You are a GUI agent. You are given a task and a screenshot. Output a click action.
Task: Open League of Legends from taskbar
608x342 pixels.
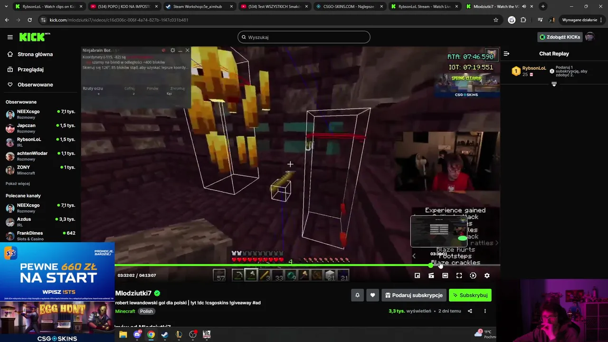179,334
